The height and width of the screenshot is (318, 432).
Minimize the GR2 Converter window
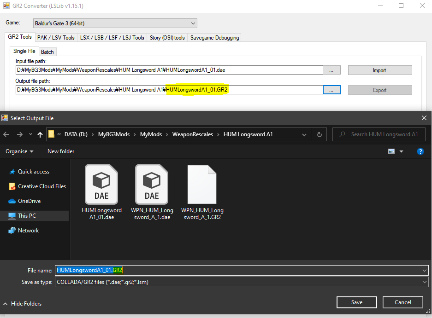[x=380, y=6]
